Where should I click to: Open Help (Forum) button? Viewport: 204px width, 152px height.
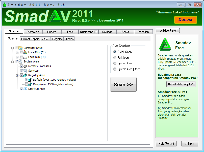click(166, 143)
